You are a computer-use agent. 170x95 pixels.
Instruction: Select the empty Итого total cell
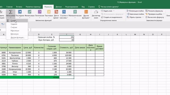[x=67, y=77]
